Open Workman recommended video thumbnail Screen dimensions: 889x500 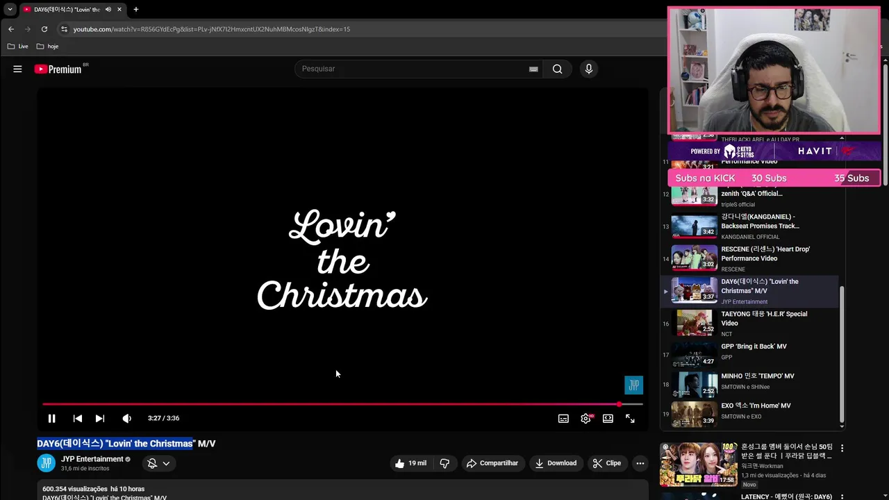(x=698, y=464)
